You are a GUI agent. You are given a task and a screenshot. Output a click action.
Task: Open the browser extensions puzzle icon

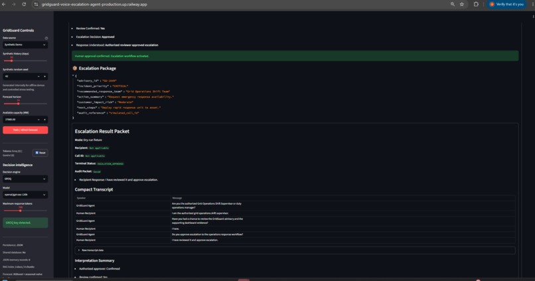(x=476, y=5)
